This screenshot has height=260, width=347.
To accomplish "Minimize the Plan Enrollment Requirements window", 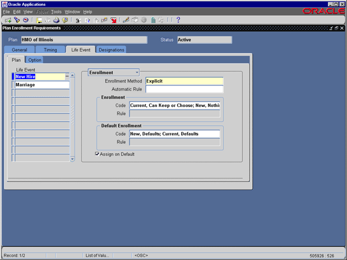I will 331,28.
